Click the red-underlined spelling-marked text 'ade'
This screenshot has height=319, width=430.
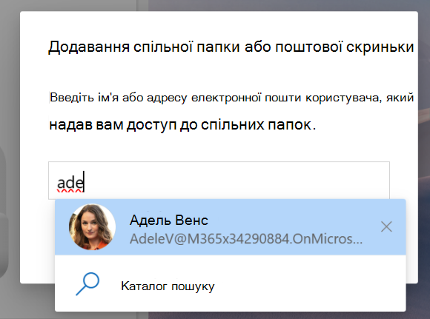pos(70,183)
